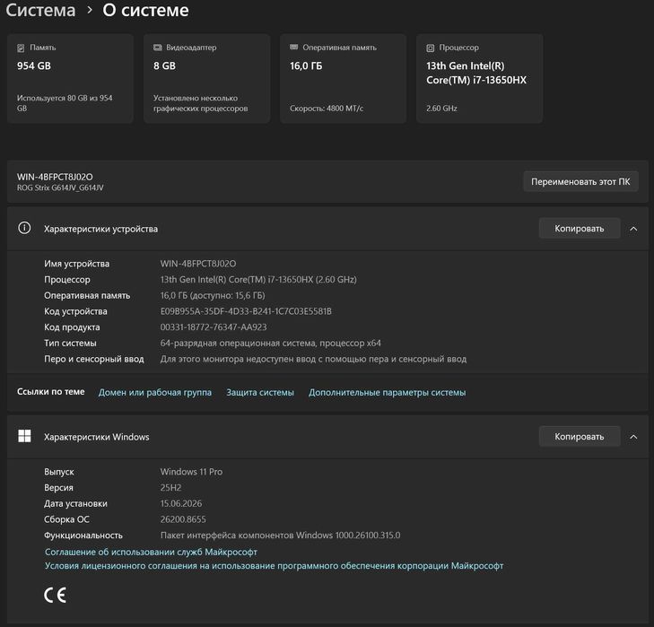Open Условия лицензионного соглашения Майкрософт link
654x627 pixels.
coord(274,566)
